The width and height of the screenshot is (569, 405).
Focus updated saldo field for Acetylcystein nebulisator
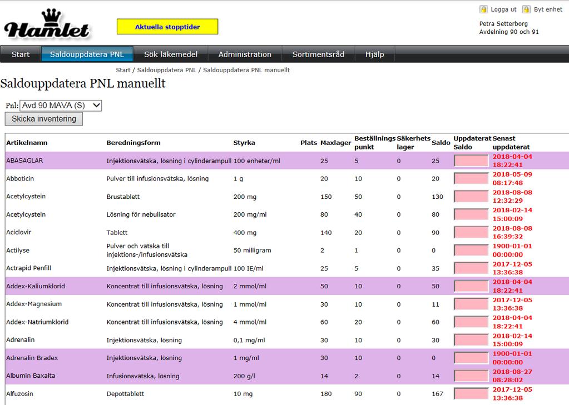(x=471, y=214)
